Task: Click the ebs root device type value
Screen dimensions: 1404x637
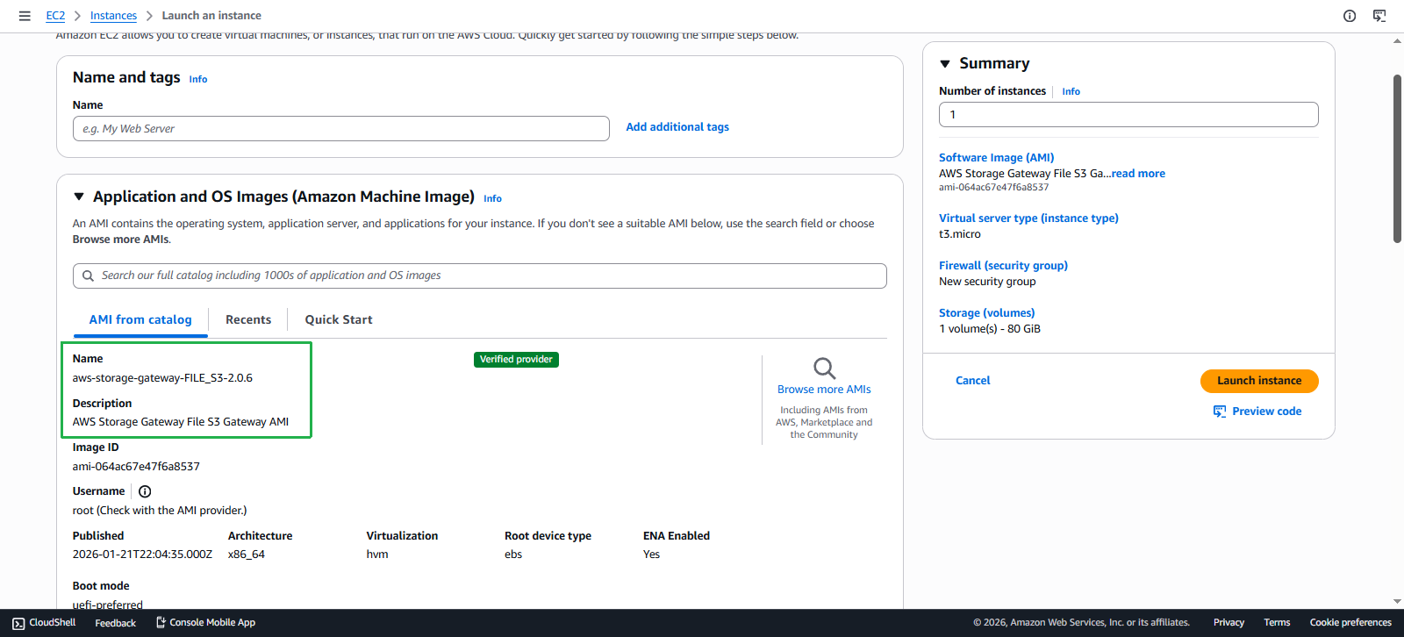Action: pyautogui.click(x=513, y=555)
